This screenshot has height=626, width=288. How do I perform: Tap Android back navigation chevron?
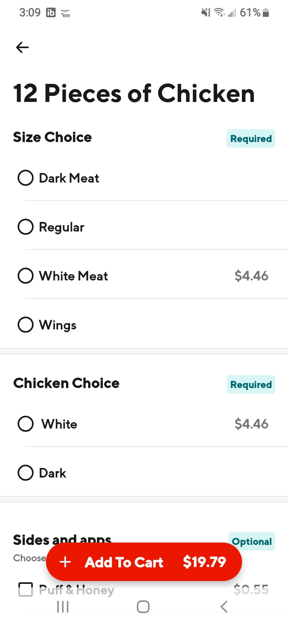click(x=224, y=606)
